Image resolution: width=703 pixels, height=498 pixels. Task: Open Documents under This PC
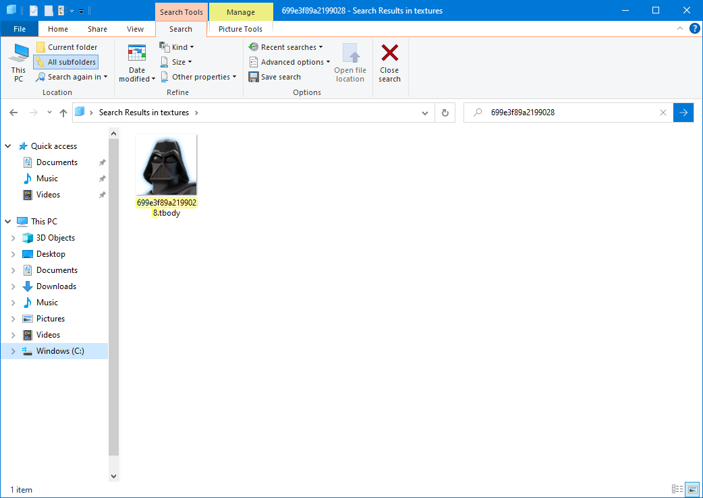(57, 270)
